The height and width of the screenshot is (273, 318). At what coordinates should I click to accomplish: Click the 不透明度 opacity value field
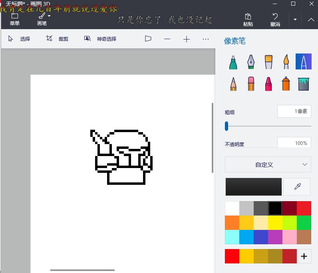294,143
